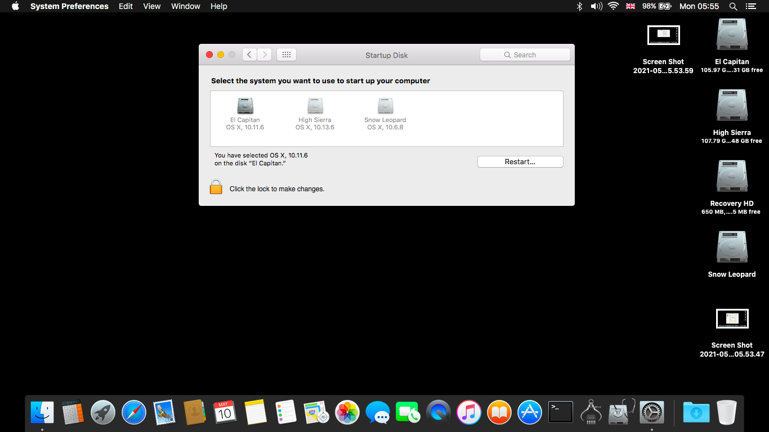Open Messages from the Dock
Viewport: 769px width, 432px height.
377,412
